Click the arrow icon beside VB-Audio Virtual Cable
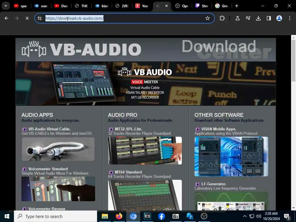296x222 pixels. pyautogui.click(x=24, y=129)
